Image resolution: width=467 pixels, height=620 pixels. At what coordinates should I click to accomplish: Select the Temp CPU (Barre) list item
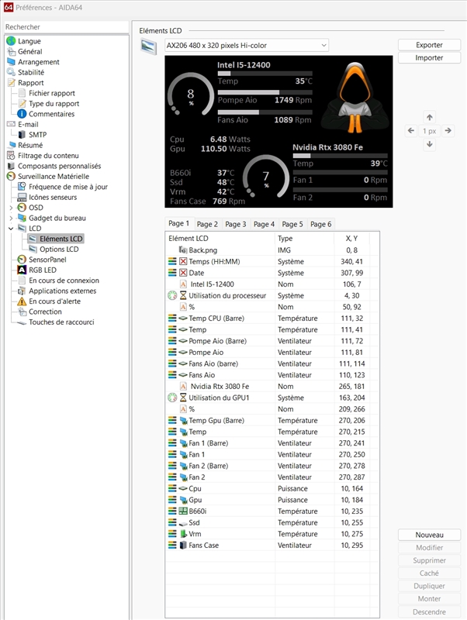[216, 319]
